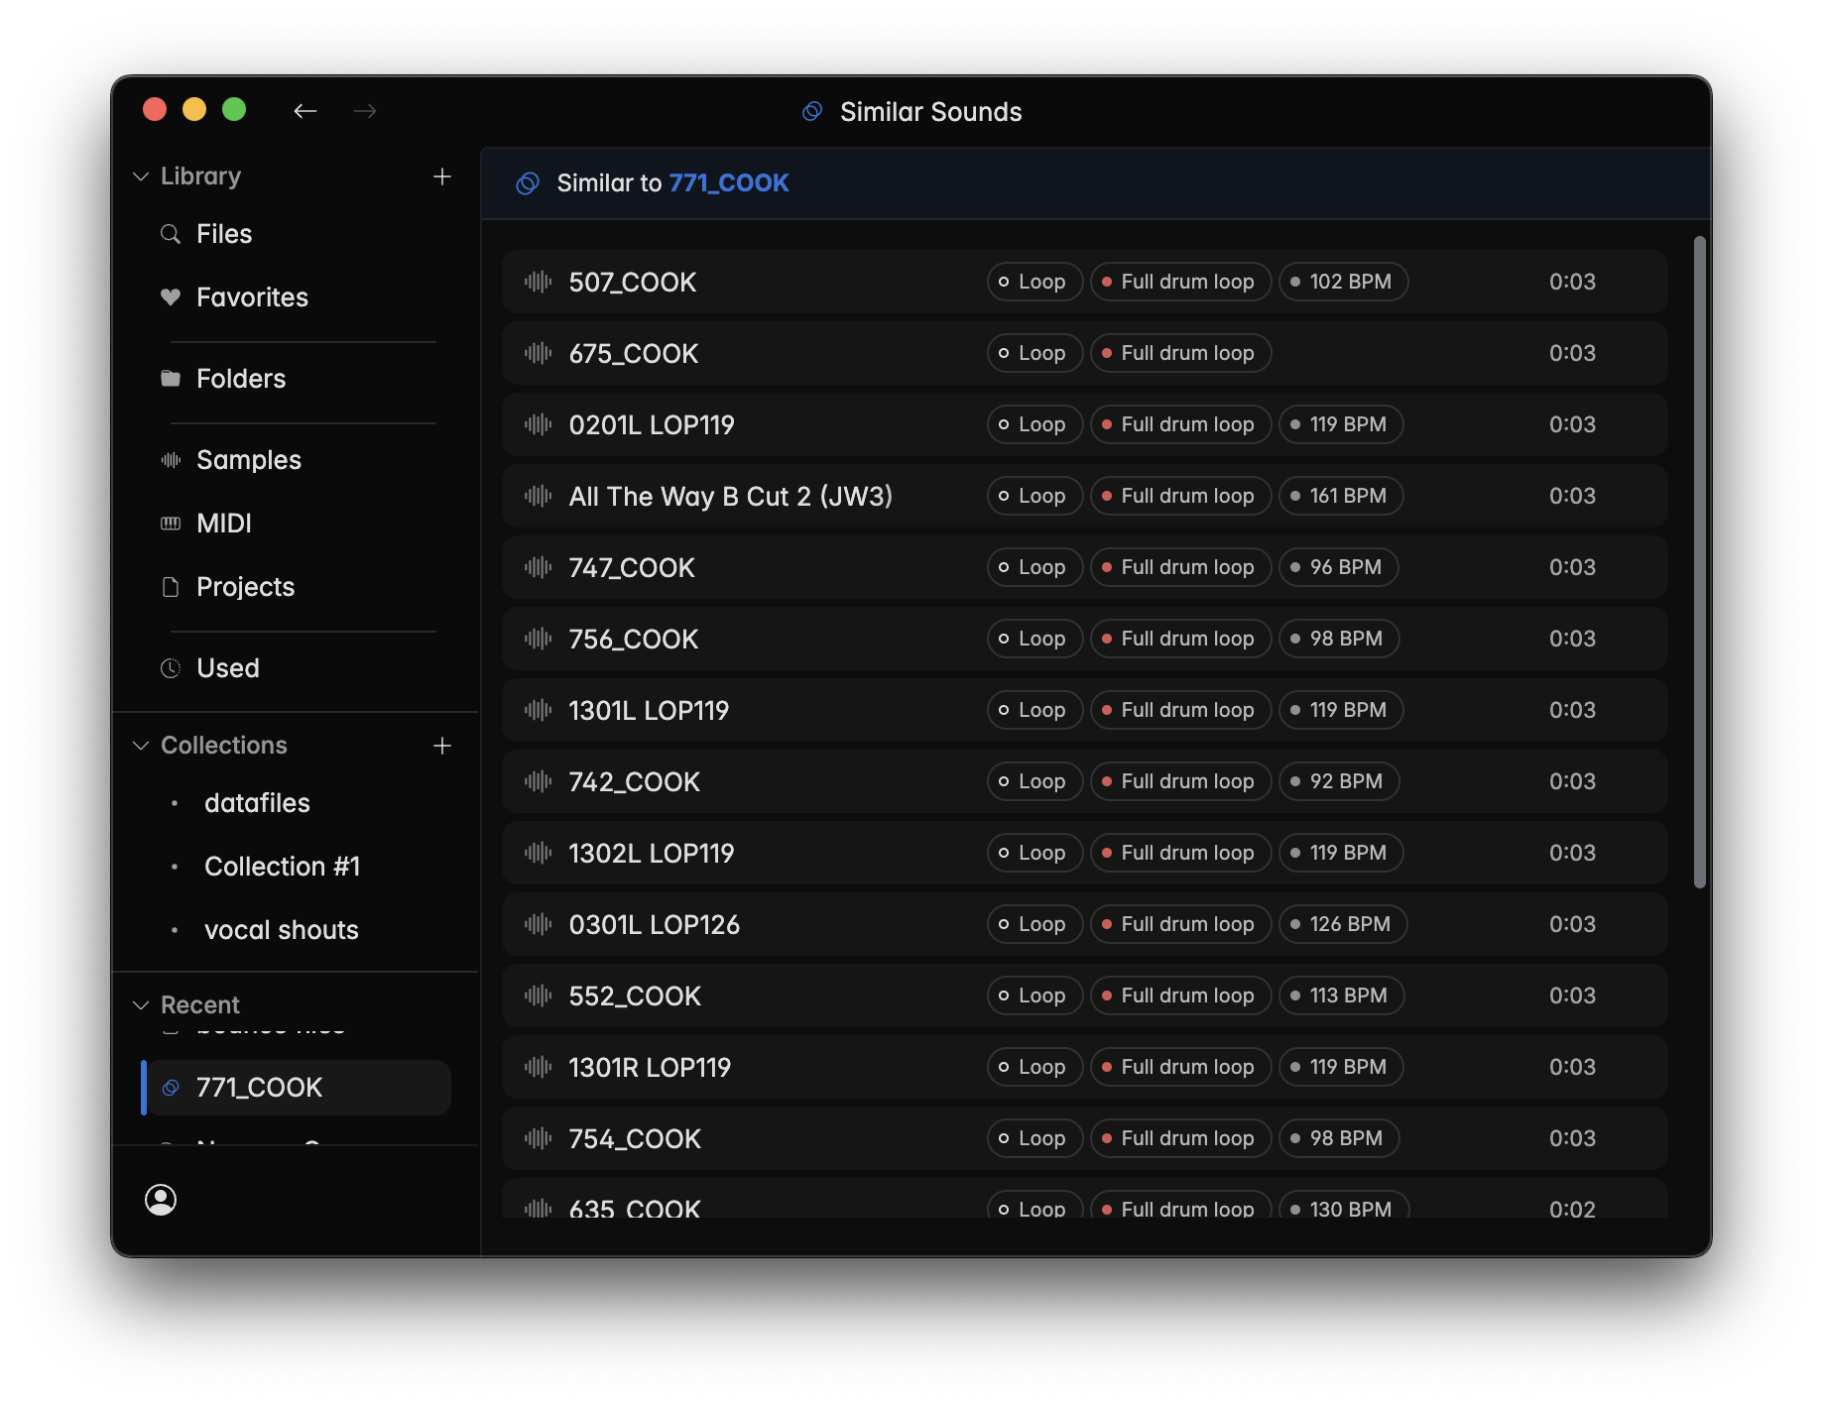Viewport: 1823px width, 1404px height.
Task: Open the vocal shouts collection
Action: (x=281, y=930)
